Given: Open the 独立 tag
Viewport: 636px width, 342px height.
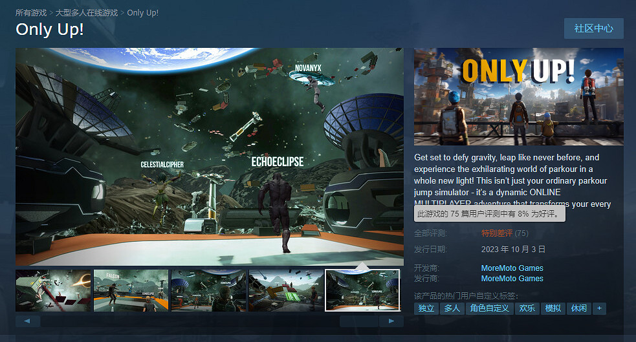Looking at the screenshot, I should [426, 308].
